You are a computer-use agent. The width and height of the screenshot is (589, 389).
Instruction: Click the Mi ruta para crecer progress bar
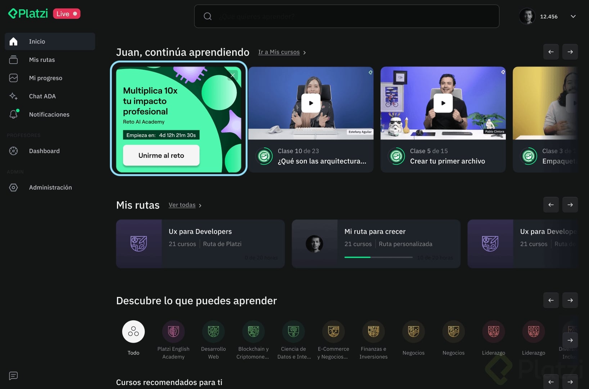378,257
